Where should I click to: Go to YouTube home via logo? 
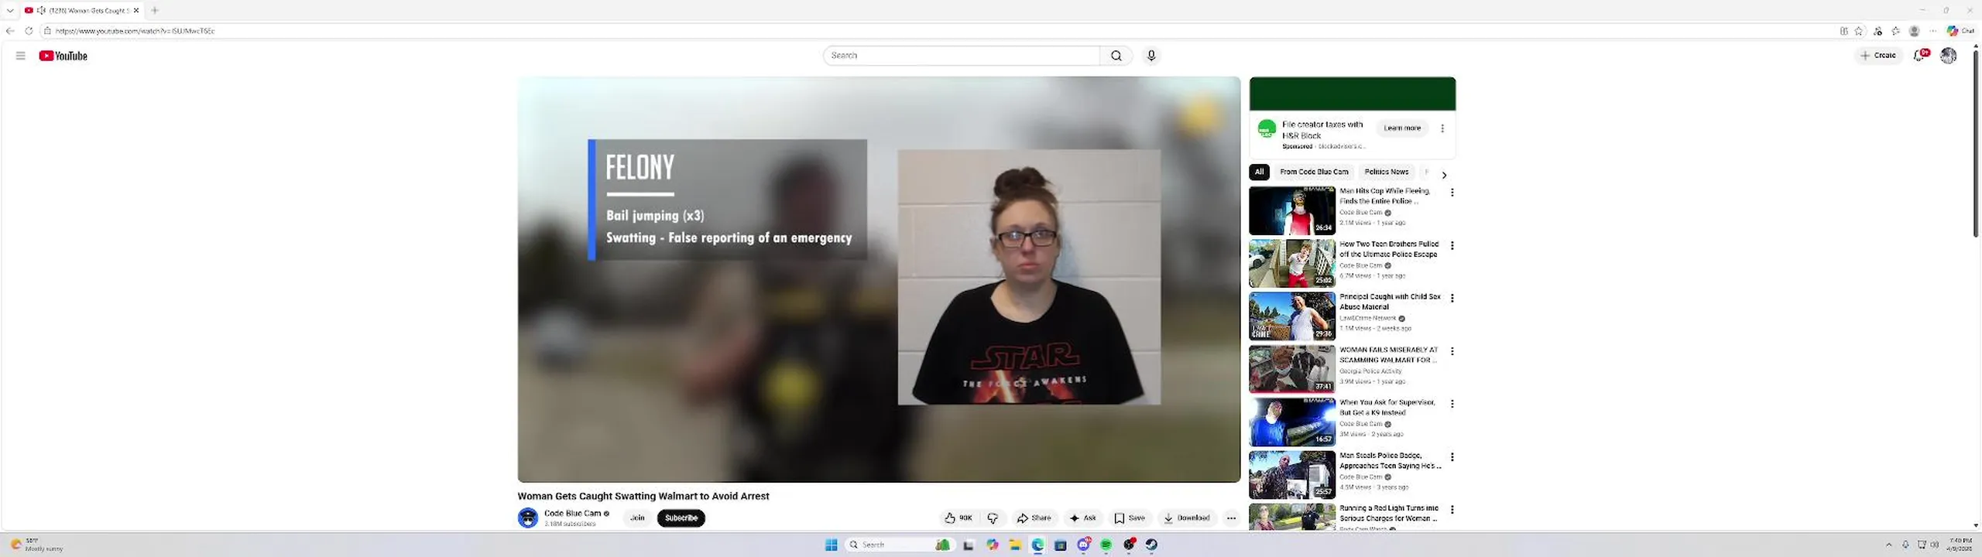pyautogui.click(x=63, y=56)
